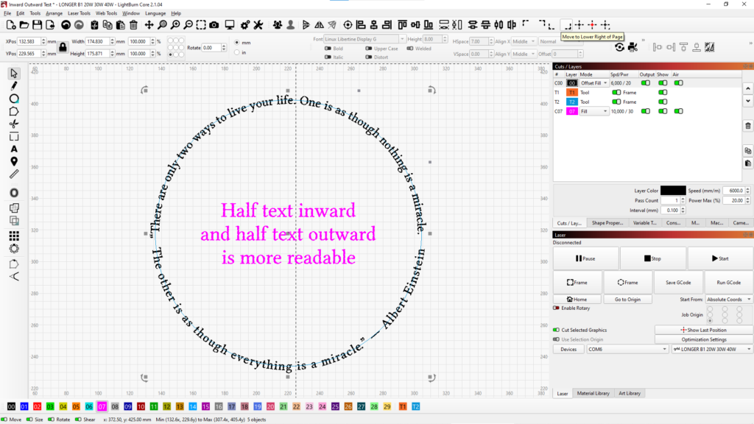
Task: Open the Grid Array tool
Action: (x=14, y=236)
